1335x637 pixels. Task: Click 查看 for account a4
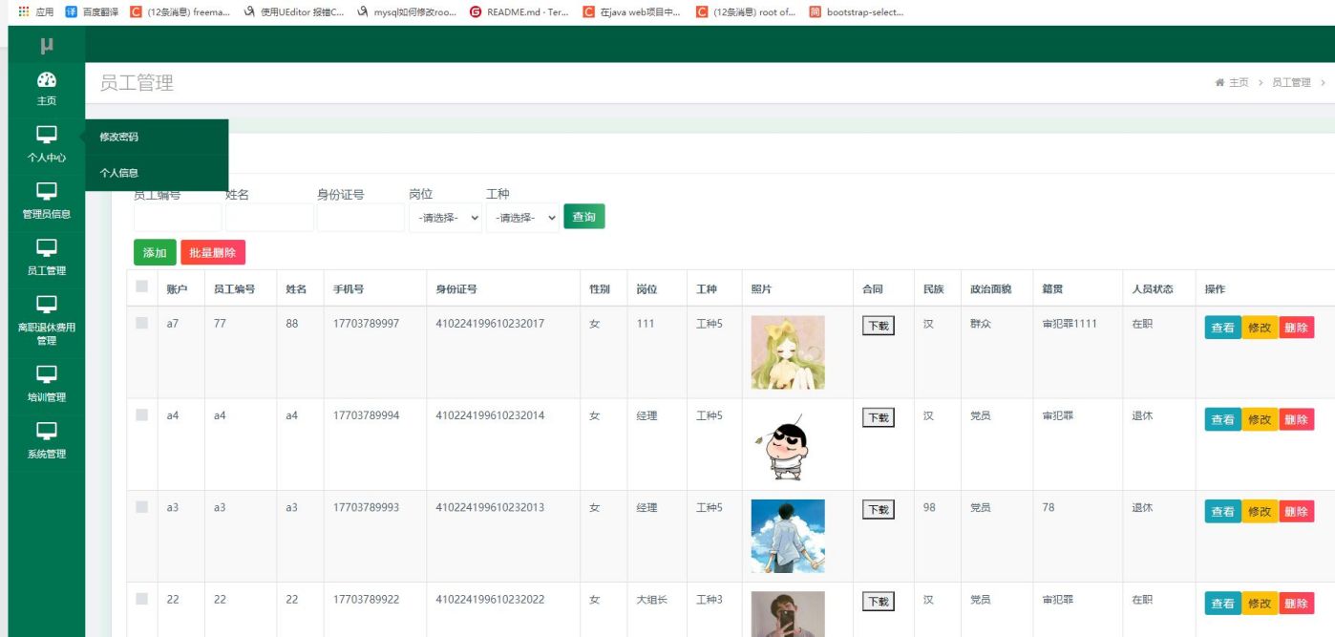click(x=1223, y=419)
